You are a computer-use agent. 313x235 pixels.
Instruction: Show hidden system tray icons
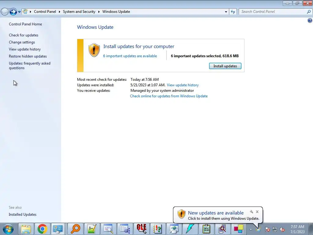[251, 229]
